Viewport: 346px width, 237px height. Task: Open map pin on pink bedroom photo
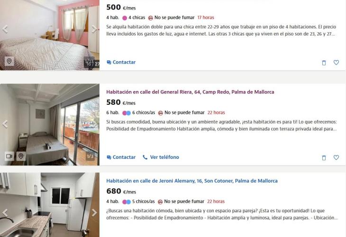9,61
